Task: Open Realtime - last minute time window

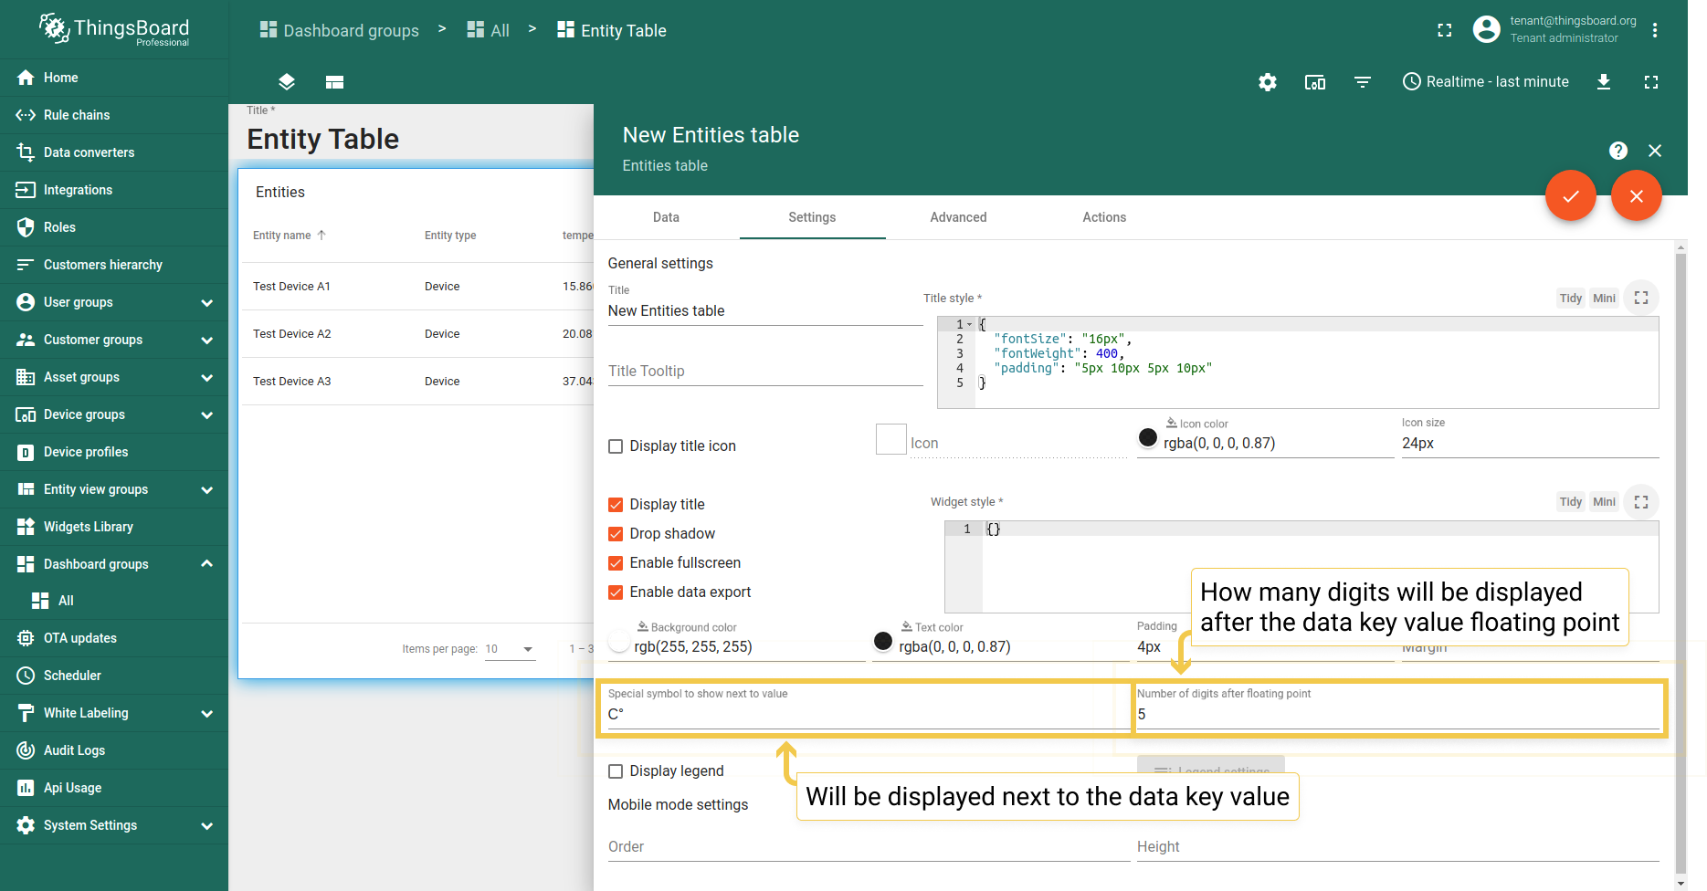Action: (x=1486, y=82)
